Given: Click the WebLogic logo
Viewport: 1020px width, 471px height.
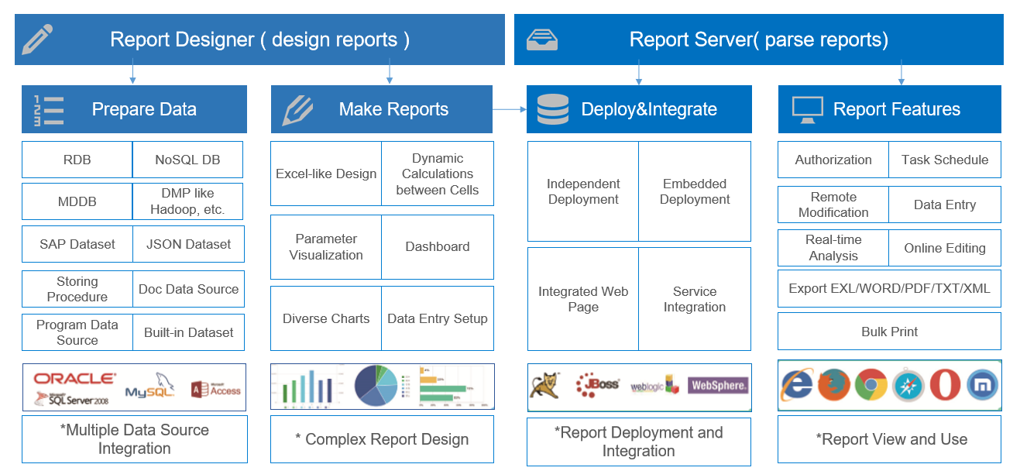Looking at the screenshot, I should coord(654,384).
